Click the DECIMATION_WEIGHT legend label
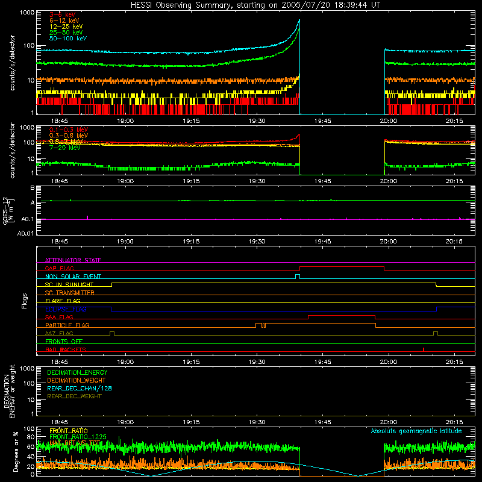 [x=77, y=381]
